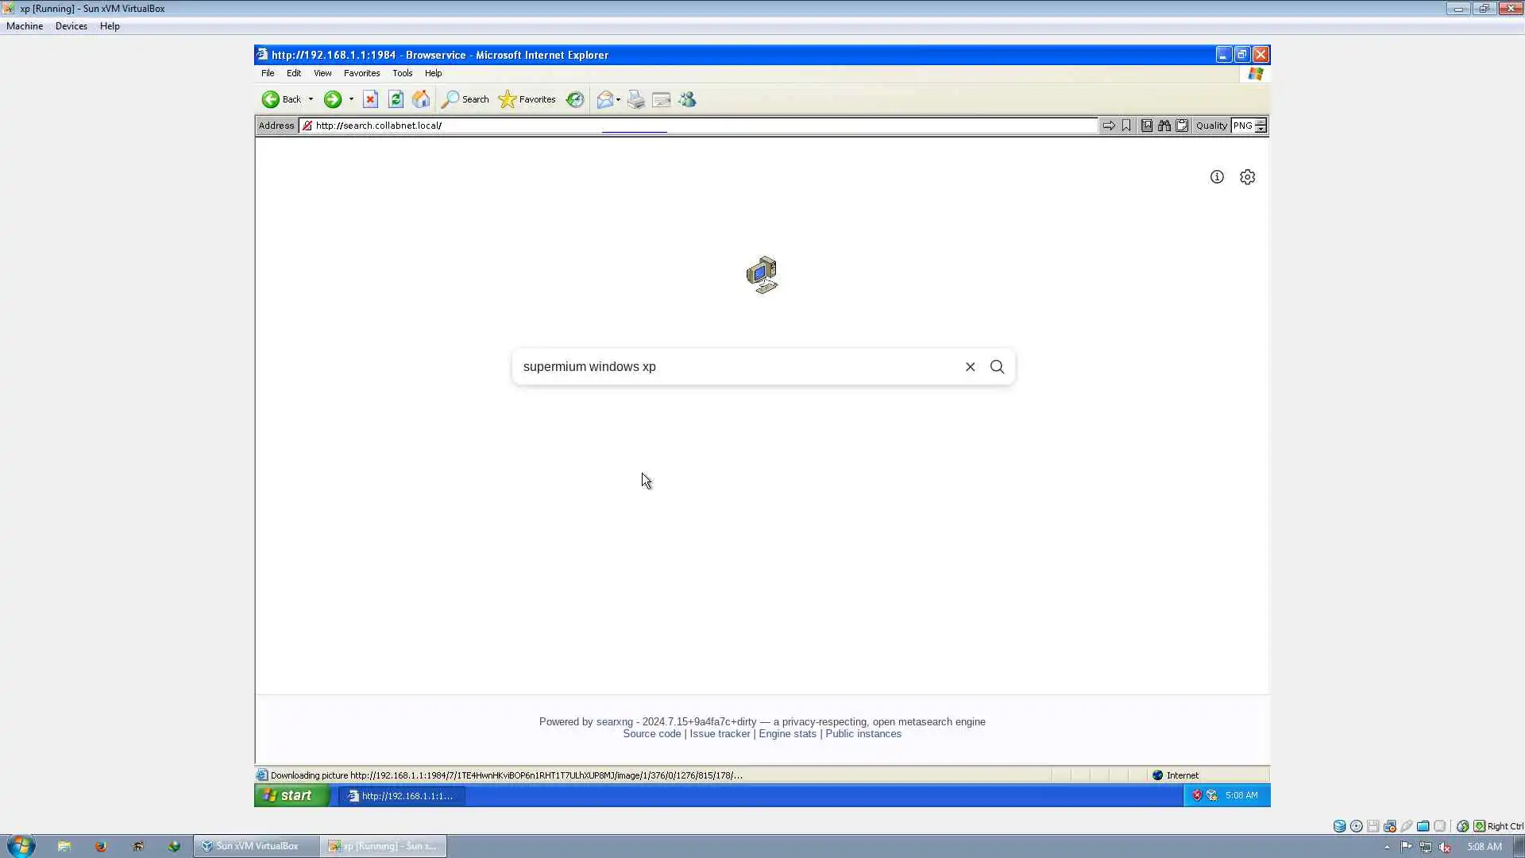Image resolution: width=1525 pixels, height=858 pixels.
Task: Click the IE Back arrow button
Action: coord(271,99)
